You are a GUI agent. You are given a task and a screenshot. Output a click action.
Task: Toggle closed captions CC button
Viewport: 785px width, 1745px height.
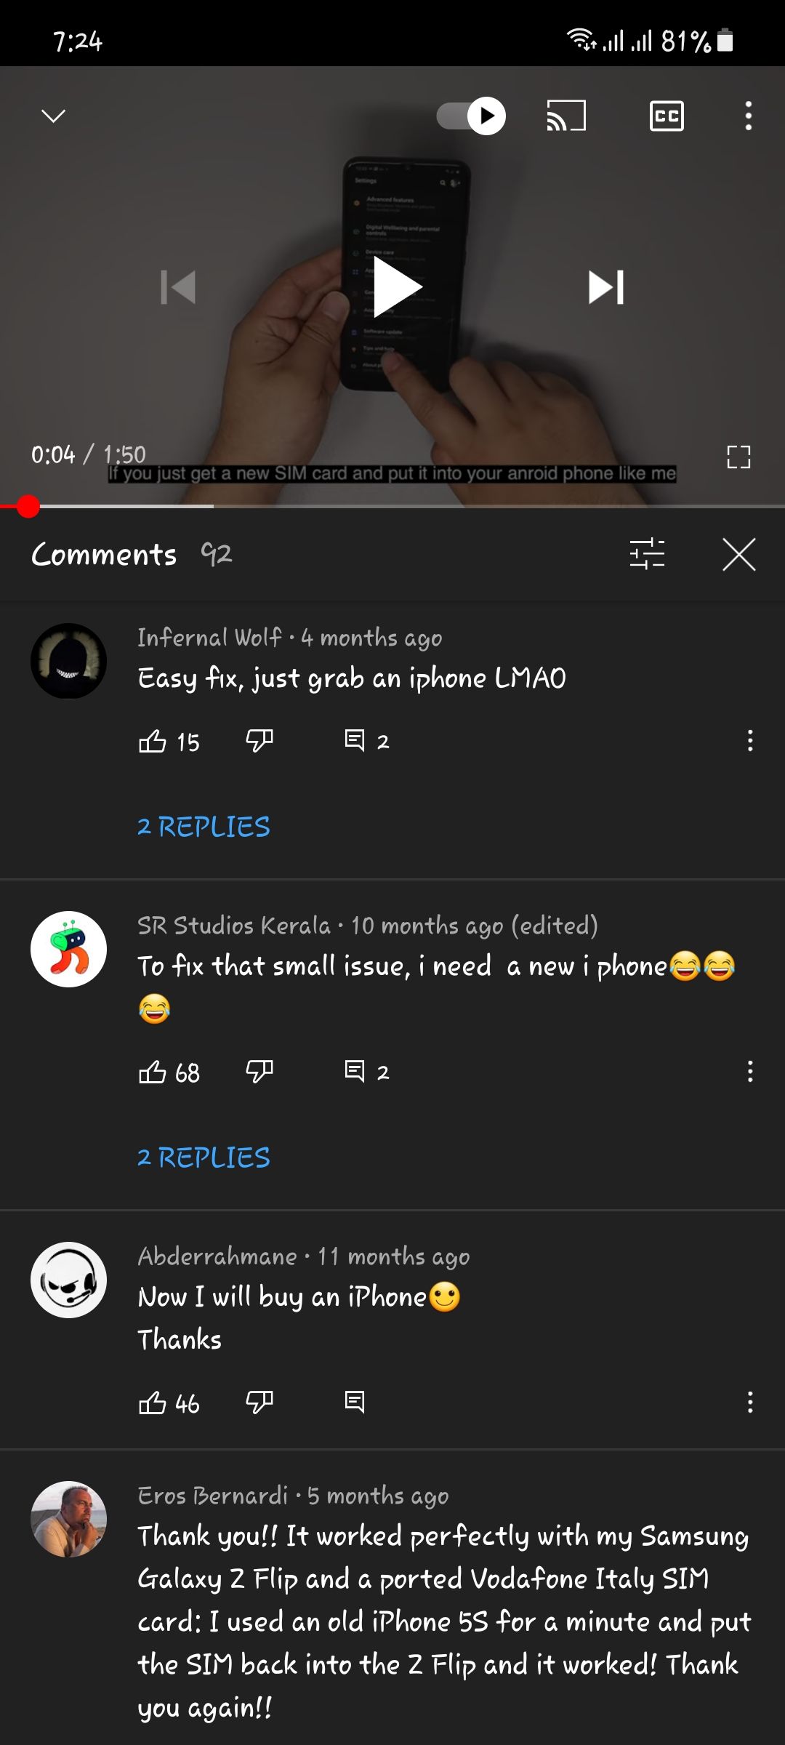click(666, 116)
